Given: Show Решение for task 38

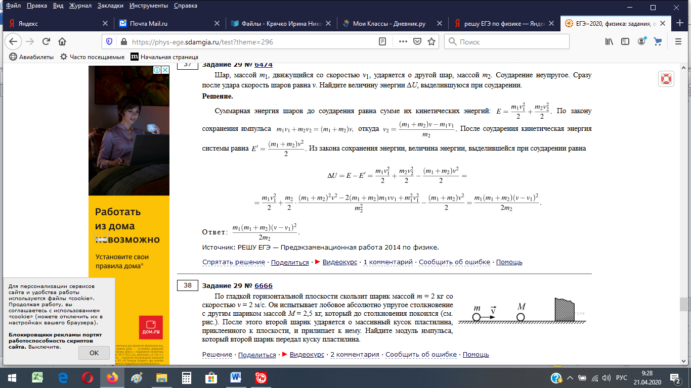Looking at the screenshot, I should [x=217, y=355].
